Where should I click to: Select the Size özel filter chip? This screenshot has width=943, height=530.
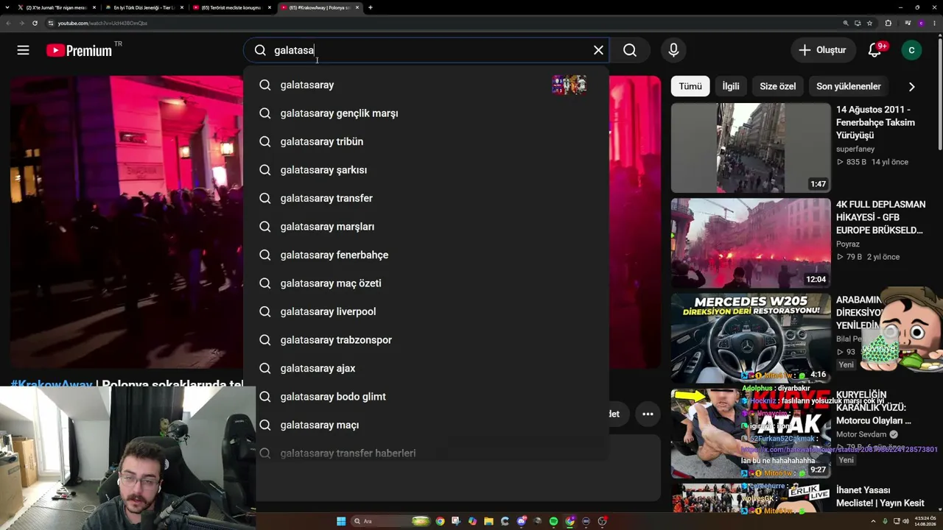click(x=778, y=86)
